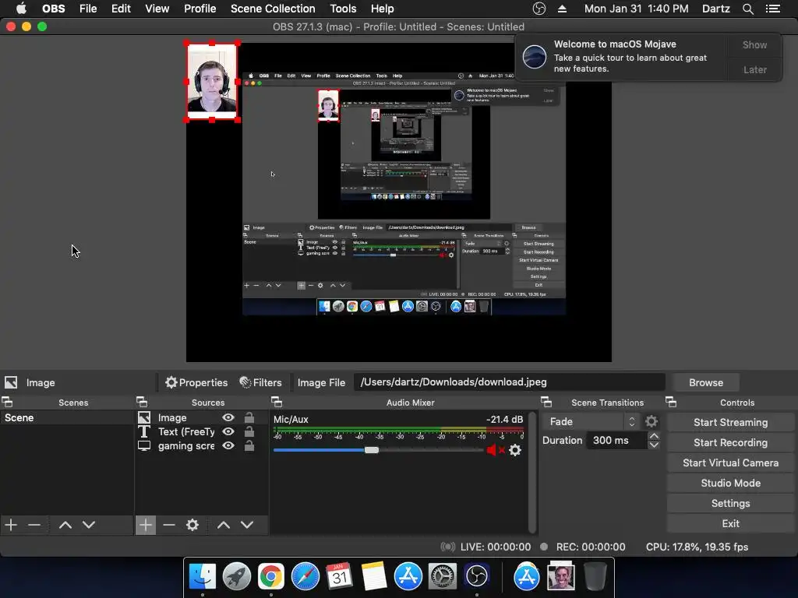798x598 pixels.
Task: Remove the selected source with the minus button
Action: (169, 525)
